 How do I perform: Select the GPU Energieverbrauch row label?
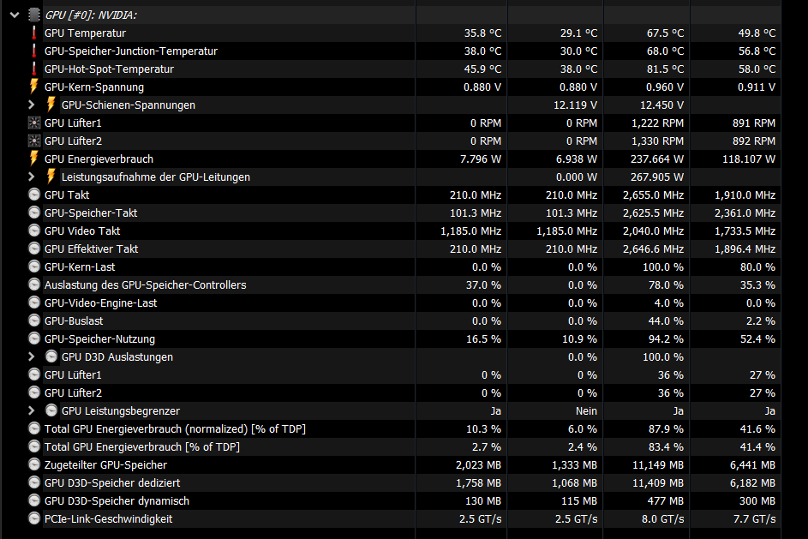tap(99, 159)
